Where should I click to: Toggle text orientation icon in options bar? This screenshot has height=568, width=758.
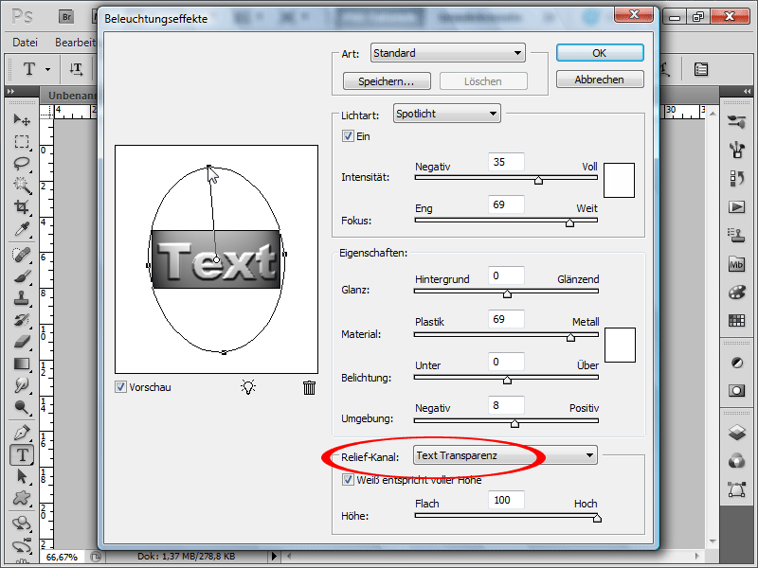click(x=76, y=69)
